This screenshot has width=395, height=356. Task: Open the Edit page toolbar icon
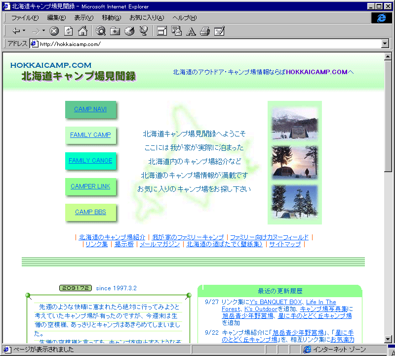(x=219, y=31)
